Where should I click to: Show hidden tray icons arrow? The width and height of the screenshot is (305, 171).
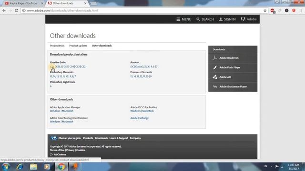272,167
